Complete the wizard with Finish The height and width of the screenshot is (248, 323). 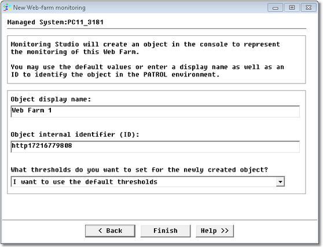(x=166, y=231)
